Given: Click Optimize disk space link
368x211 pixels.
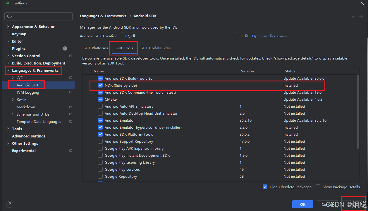Looking at the screenshot, I should 269,36.
